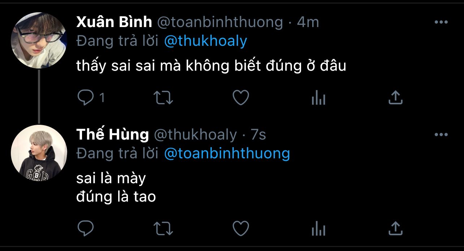Retweet Xuân Bình's tweet
This screenshot has height=251, width=464.
[x=163, y=98]
